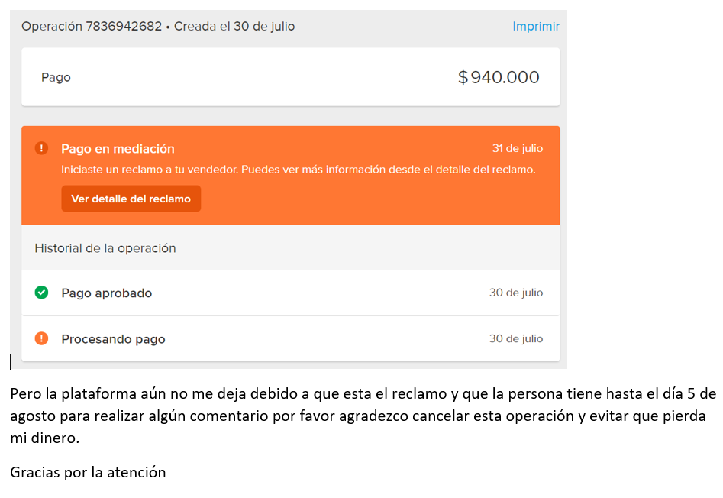Click the Iniciaste un reclamo description text
The image size is (723, 498).
299,170
